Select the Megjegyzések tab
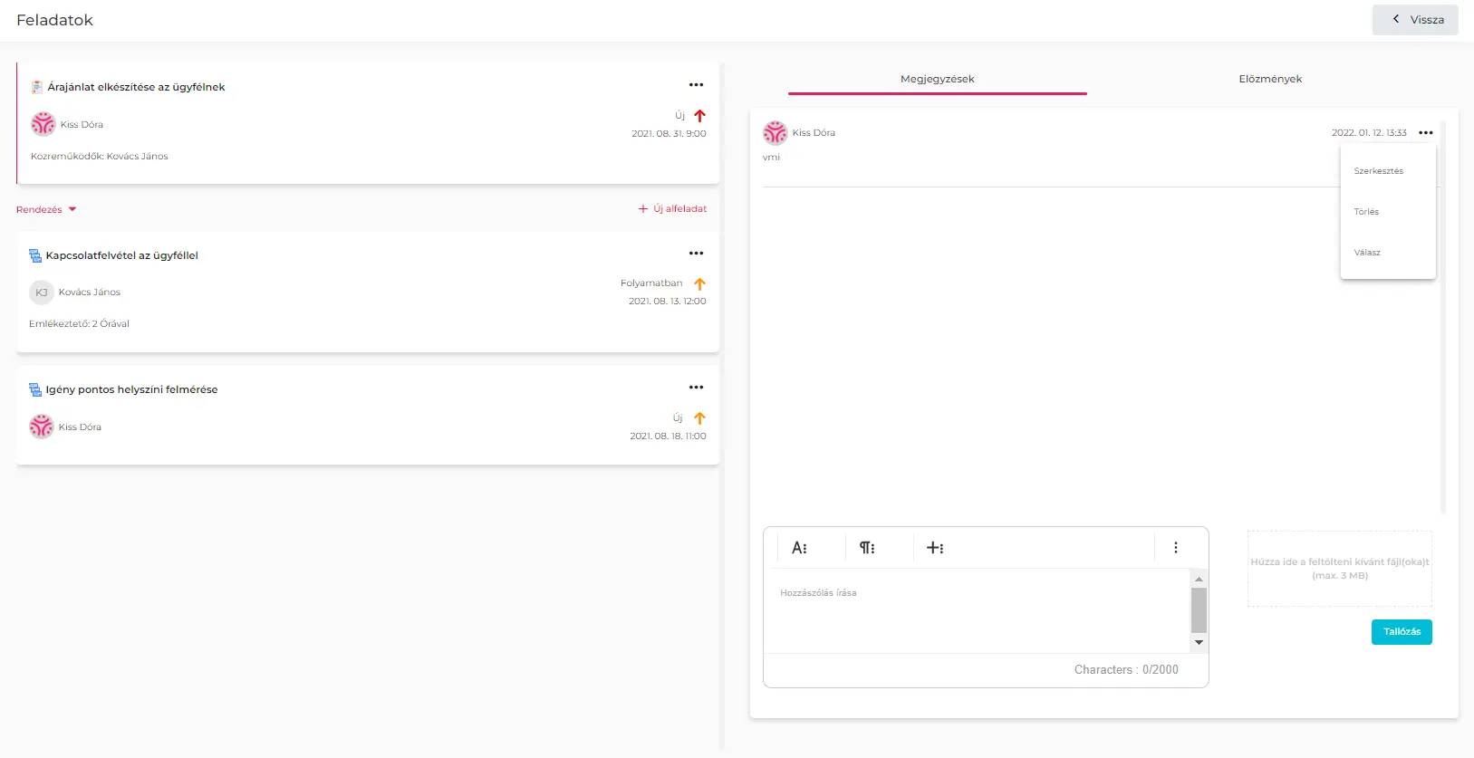The image size is (1474, 758). (937, 79)
